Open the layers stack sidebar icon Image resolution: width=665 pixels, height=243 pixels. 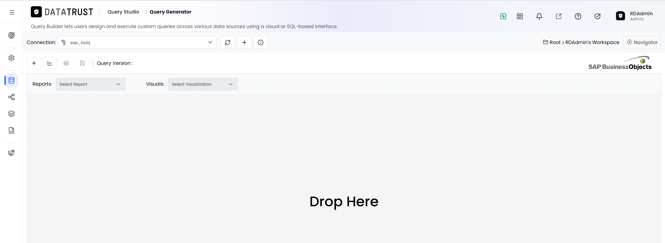(x=11, y=114)
